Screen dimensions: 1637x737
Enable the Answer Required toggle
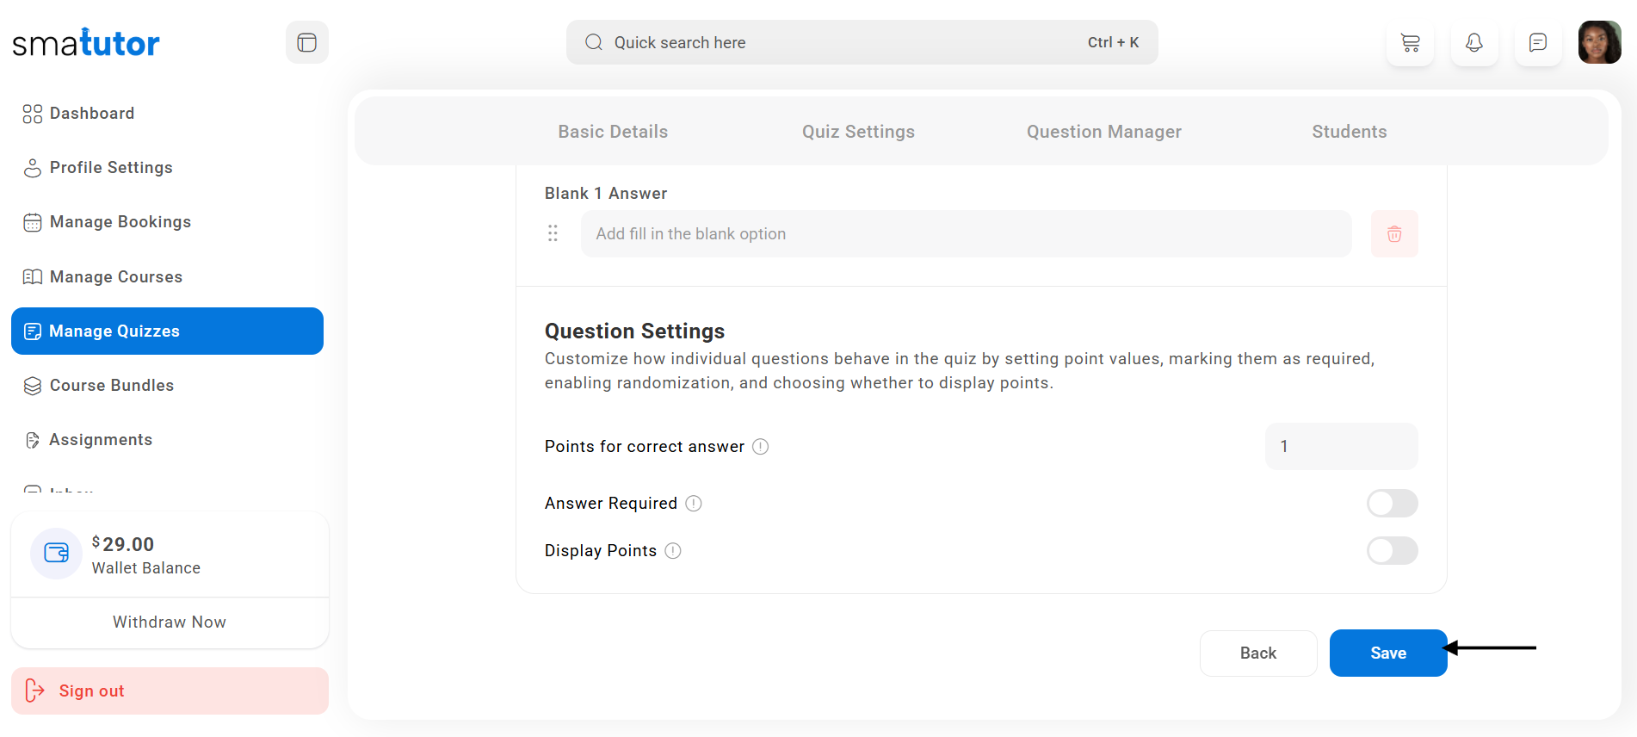[x=1392, y=504]
